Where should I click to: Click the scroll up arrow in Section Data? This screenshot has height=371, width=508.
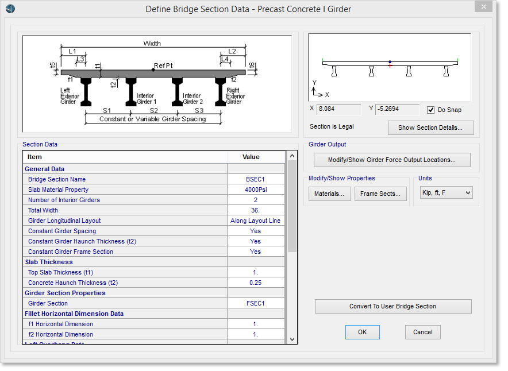tap(292, 156)
